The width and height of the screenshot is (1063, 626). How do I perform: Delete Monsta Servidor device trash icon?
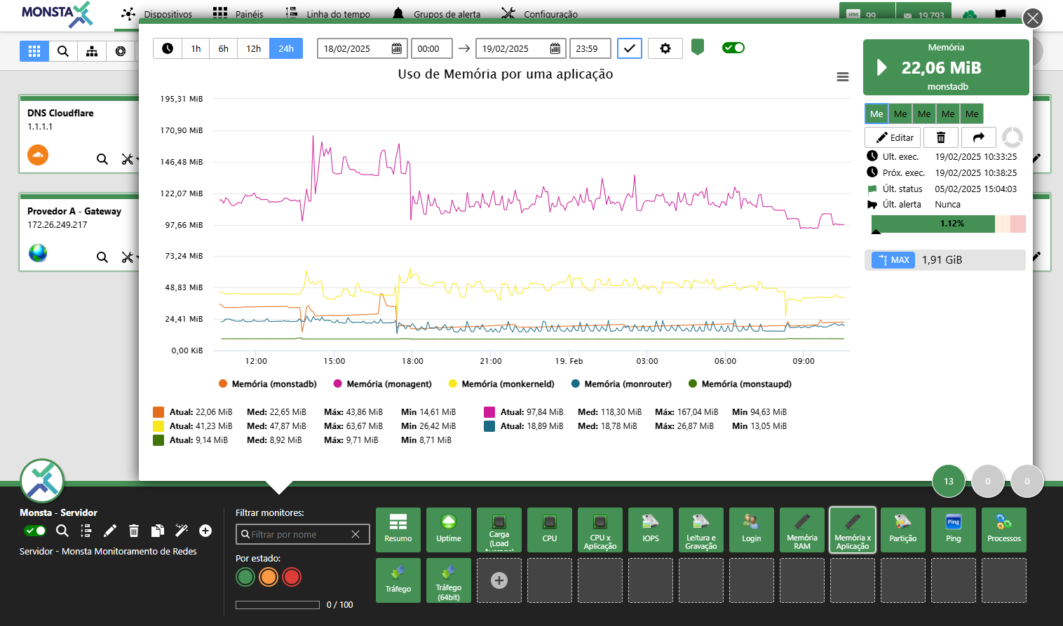click(x=134, y=531)
